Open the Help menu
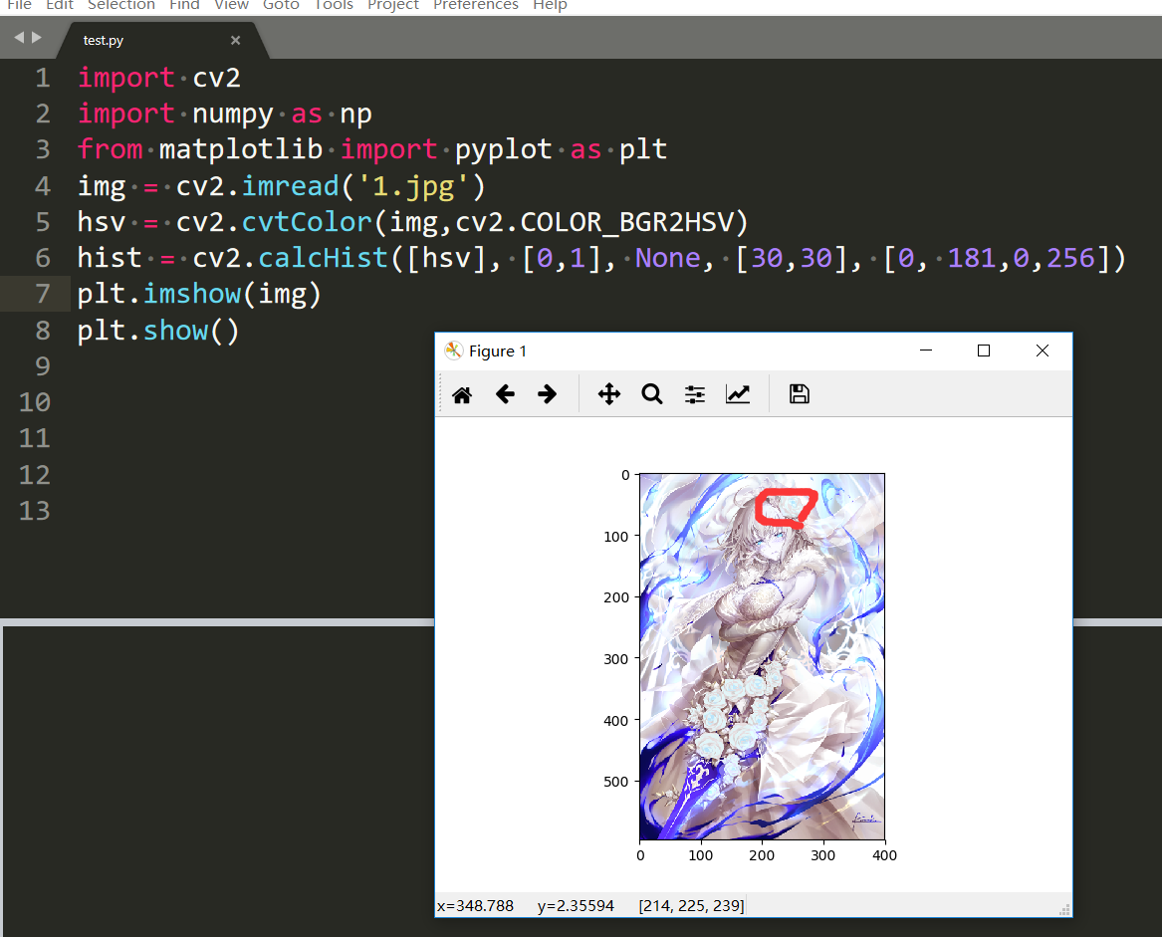Viewport: 1162px width, 937px height. click(x=550, y=4)
